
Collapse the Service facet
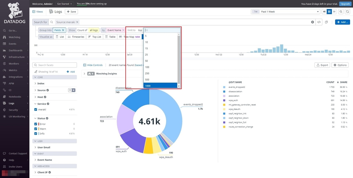pos(35,104)
